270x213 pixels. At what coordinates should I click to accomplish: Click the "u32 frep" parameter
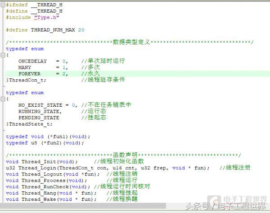click(x=154, y=168)
